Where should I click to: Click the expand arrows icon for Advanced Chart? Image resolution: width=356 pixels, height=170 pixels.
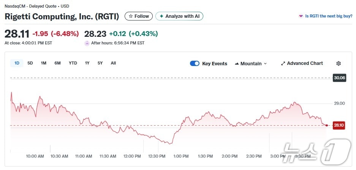(x=283, y=63)
